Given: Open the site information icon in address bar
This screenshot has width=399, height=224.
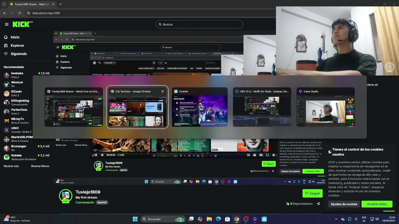Looking at the screenshot, I should point(28,13).
